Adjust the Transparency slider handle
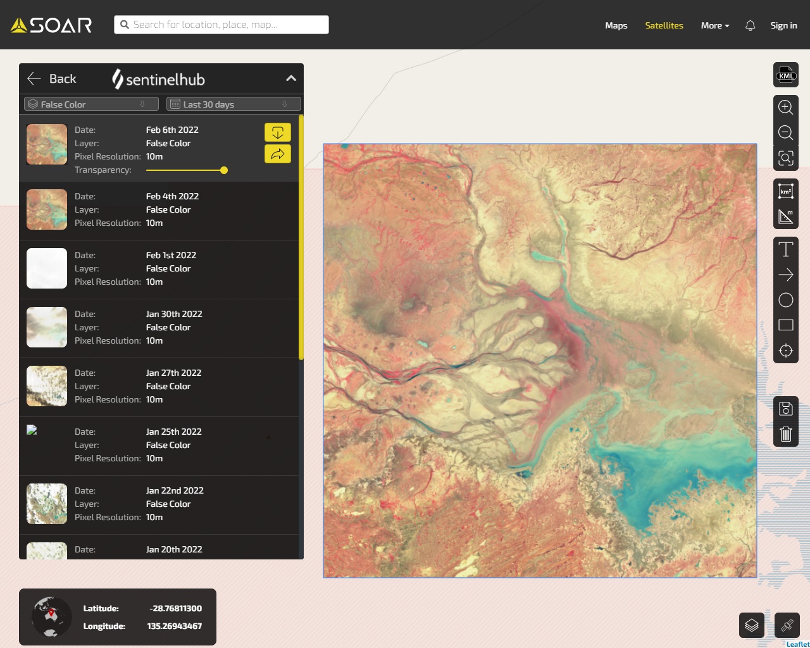This screenshot has height=648, width=810. pyautogui.click(x=224, y=170)
